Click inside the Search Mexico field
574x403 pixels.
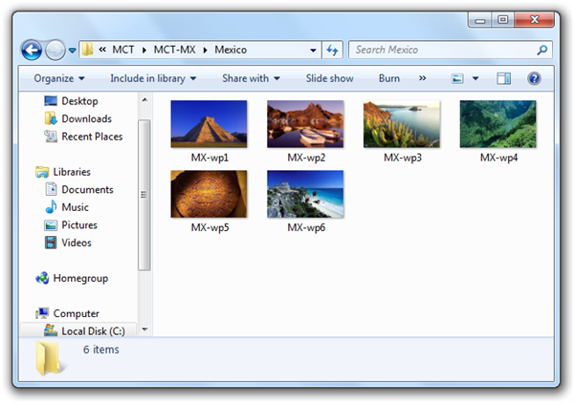[x=440, y=50]
